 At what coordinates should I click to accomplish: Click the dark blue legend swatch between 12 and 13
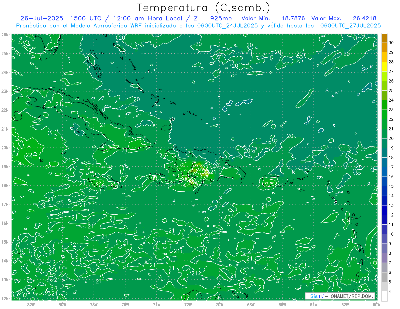384,210
